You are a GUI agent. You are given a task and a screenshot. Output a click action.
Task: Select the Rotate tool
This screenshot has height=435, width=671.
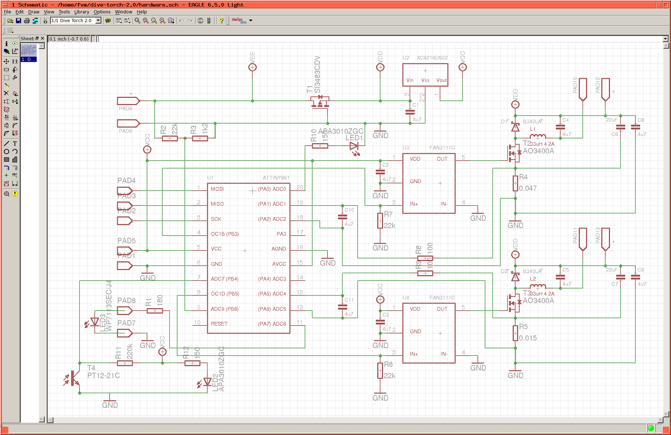[x=15, y=70]
